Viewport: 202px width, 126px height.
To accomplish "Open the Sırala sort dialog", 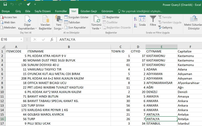I will 142,21.
